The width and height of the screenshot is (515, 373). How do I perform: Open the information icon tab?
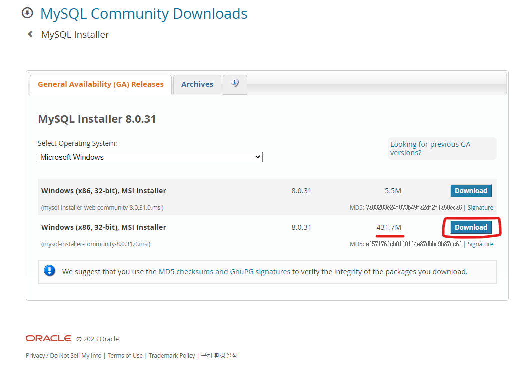[235, 84]
